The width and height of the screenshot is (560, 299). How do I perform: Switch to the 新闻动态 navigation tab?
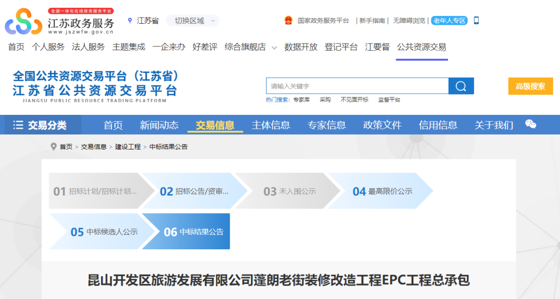tap(159, 125)
